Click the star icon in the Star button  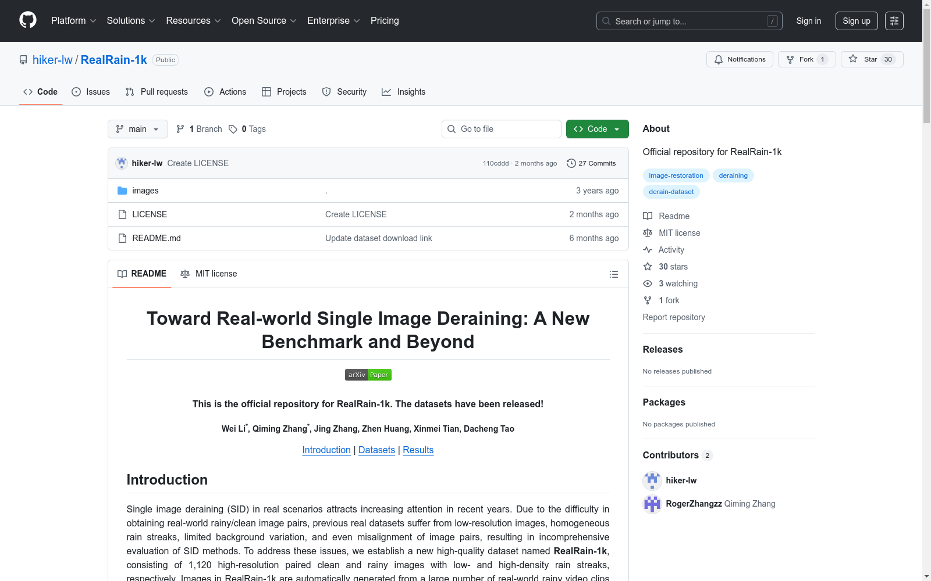point(853,59)
